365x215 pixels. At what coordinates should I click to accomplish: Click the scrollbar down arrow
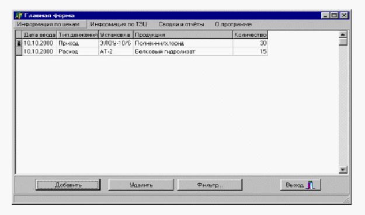click(343, 169)
